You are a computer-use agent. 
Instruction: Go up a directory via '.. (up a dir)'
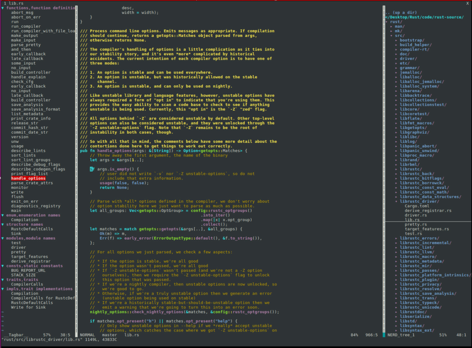[x=401, y=13]
